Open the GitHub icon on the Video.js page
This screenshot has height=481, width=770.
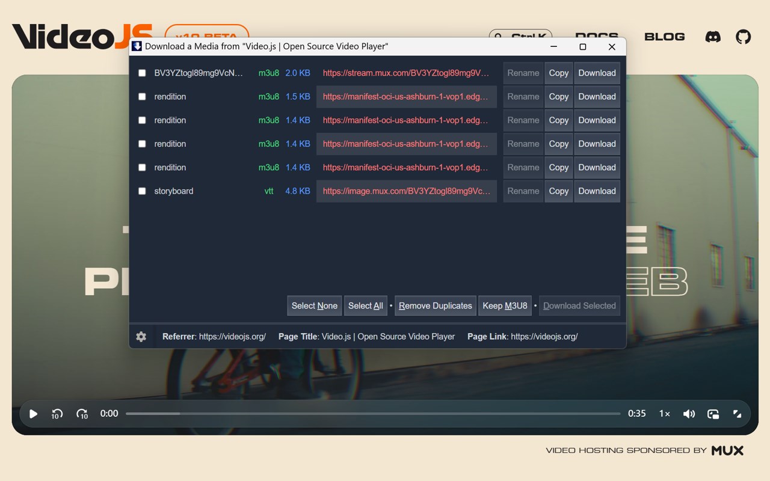744,37
